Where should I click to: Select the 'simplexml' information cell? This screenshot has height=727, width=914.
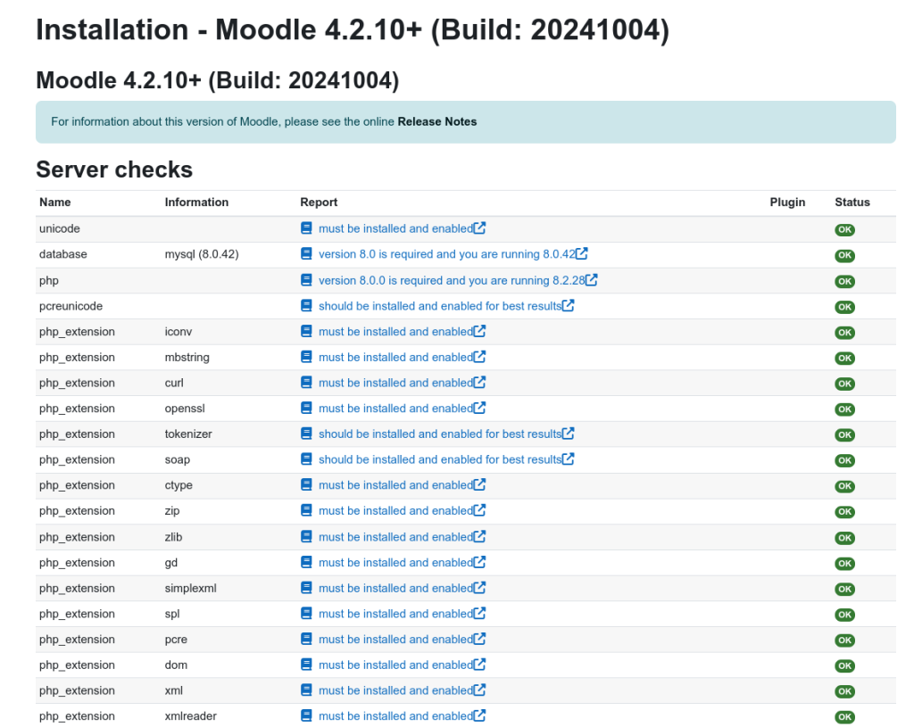[191, 589]
